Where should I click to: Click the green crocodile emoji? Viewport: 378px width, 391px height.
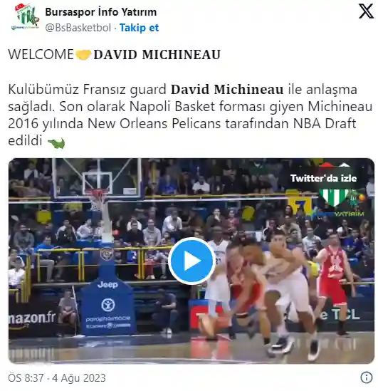click(x=56, y=143)
